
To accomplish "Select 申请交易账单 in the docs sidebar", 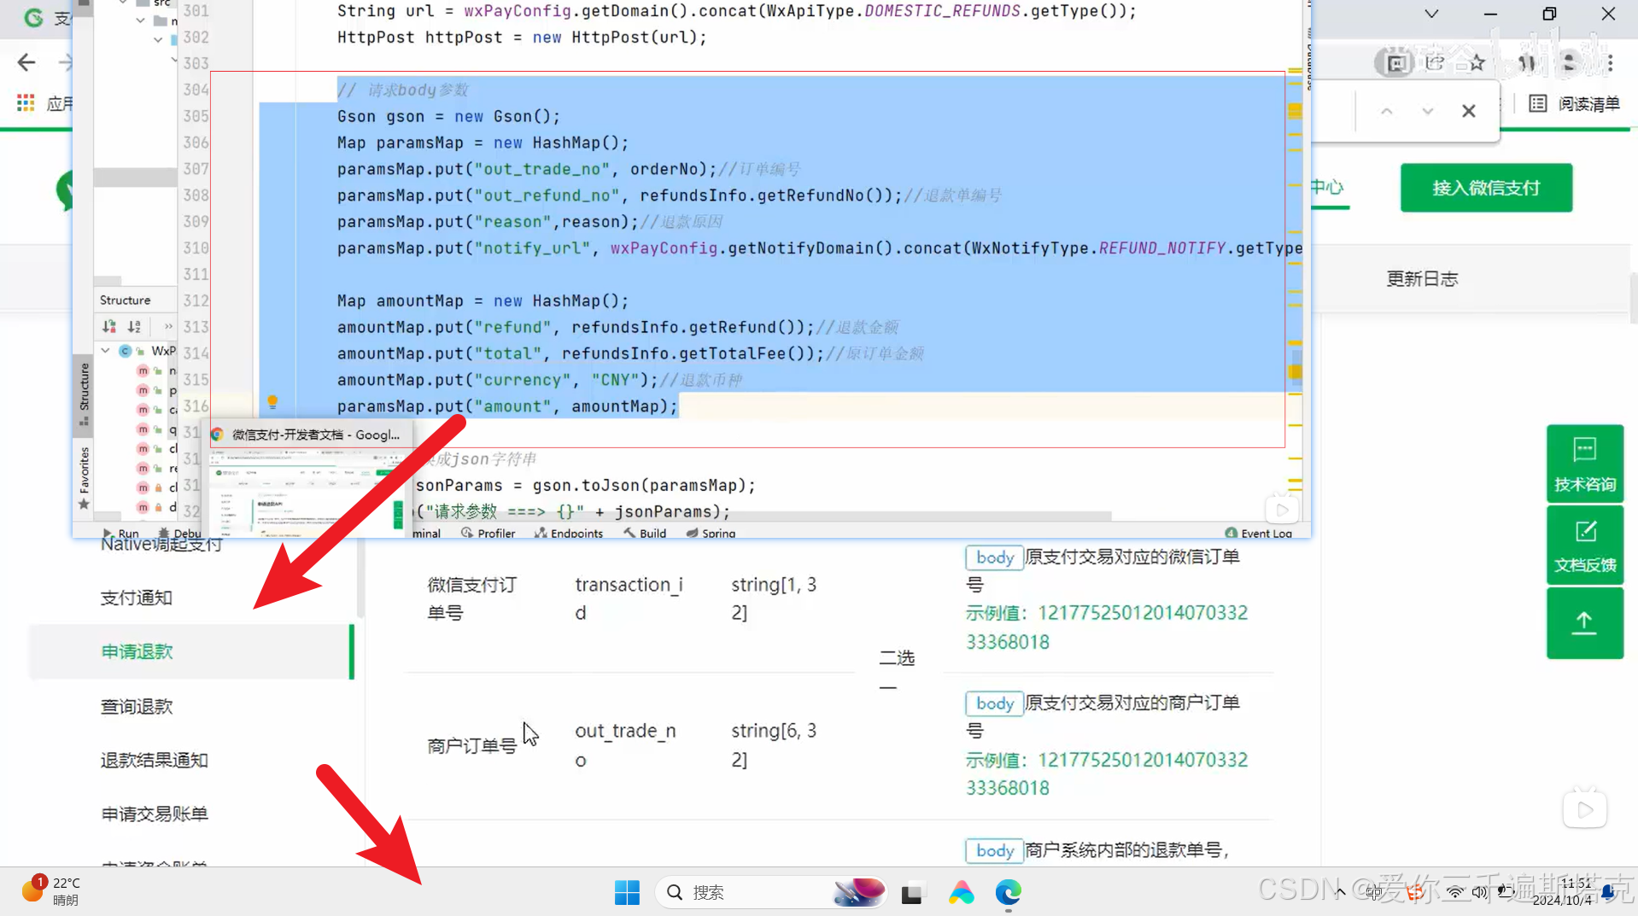I will click(x=154, y=814).
